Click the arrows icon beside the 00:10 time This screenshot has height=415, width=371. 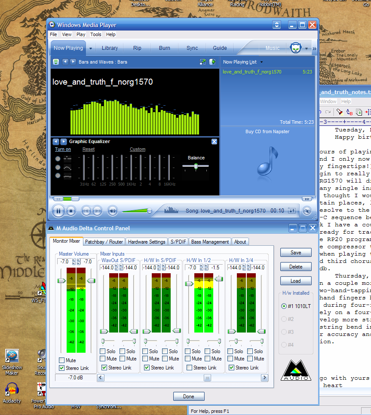click(x=292, y=211)
